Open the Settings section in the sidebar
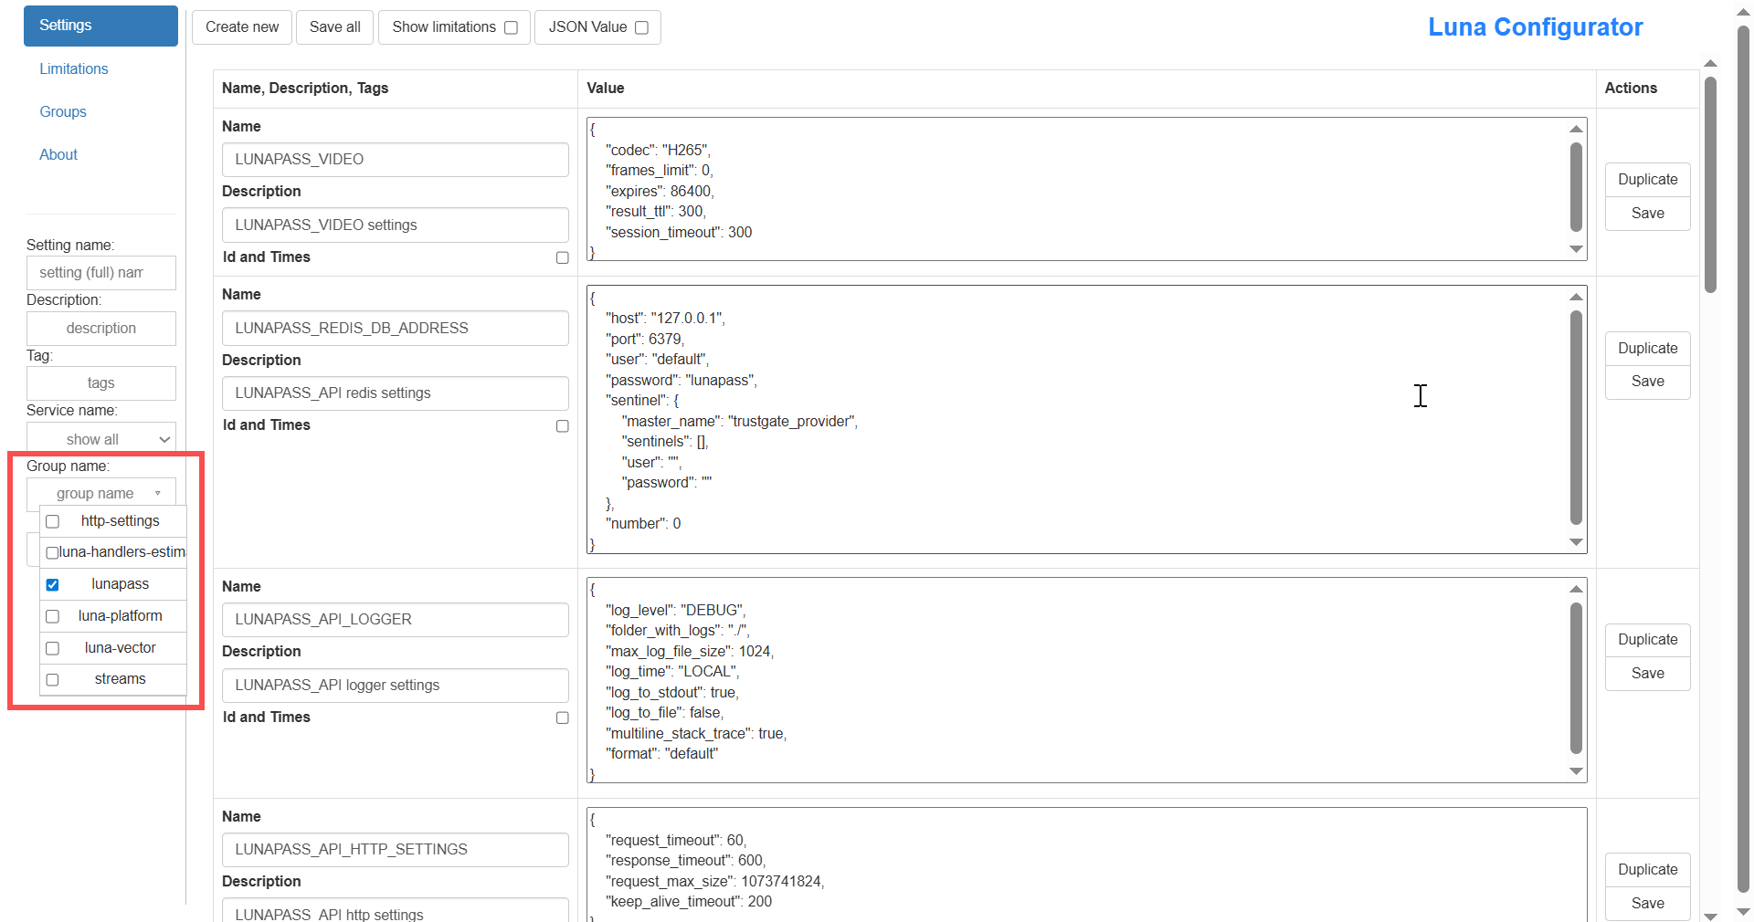This screenshot has width=1754, height=922. tap(100, 26)
